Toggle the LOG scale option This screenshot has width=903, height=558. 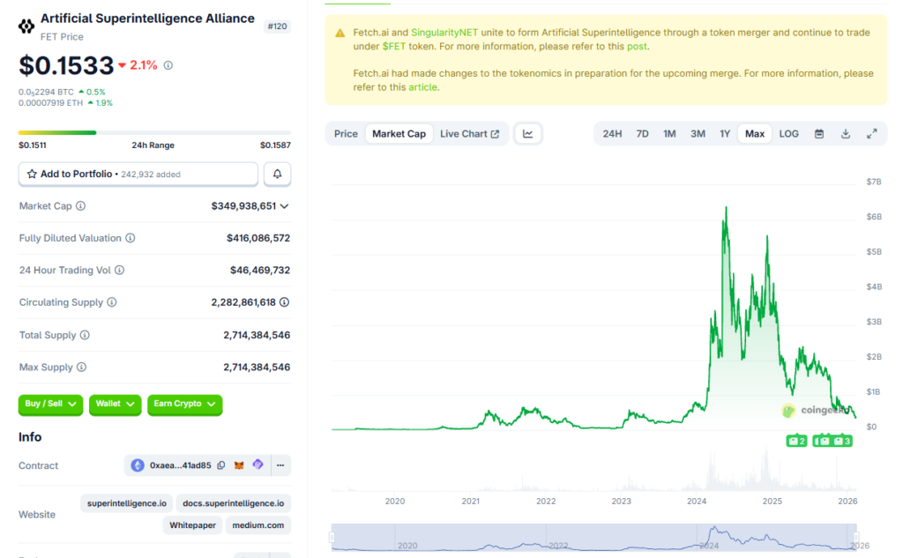tap(788, 134)
